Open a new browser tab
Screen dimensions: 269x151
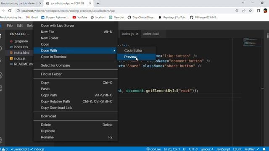click(x=98, y=3)
